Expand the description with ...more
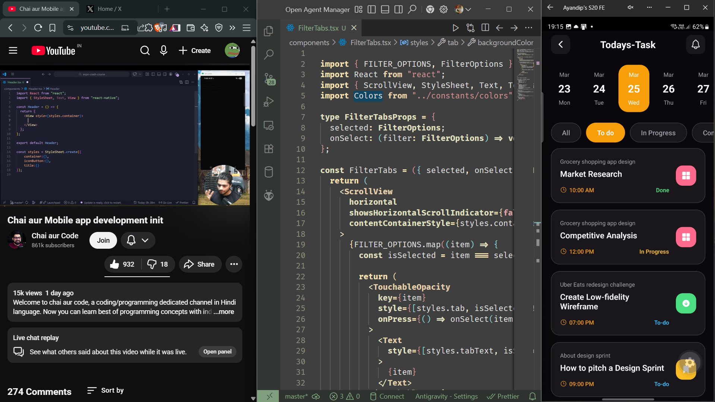Image resolution: width=715 pixels, height=402 pixels. click(224, 312)
